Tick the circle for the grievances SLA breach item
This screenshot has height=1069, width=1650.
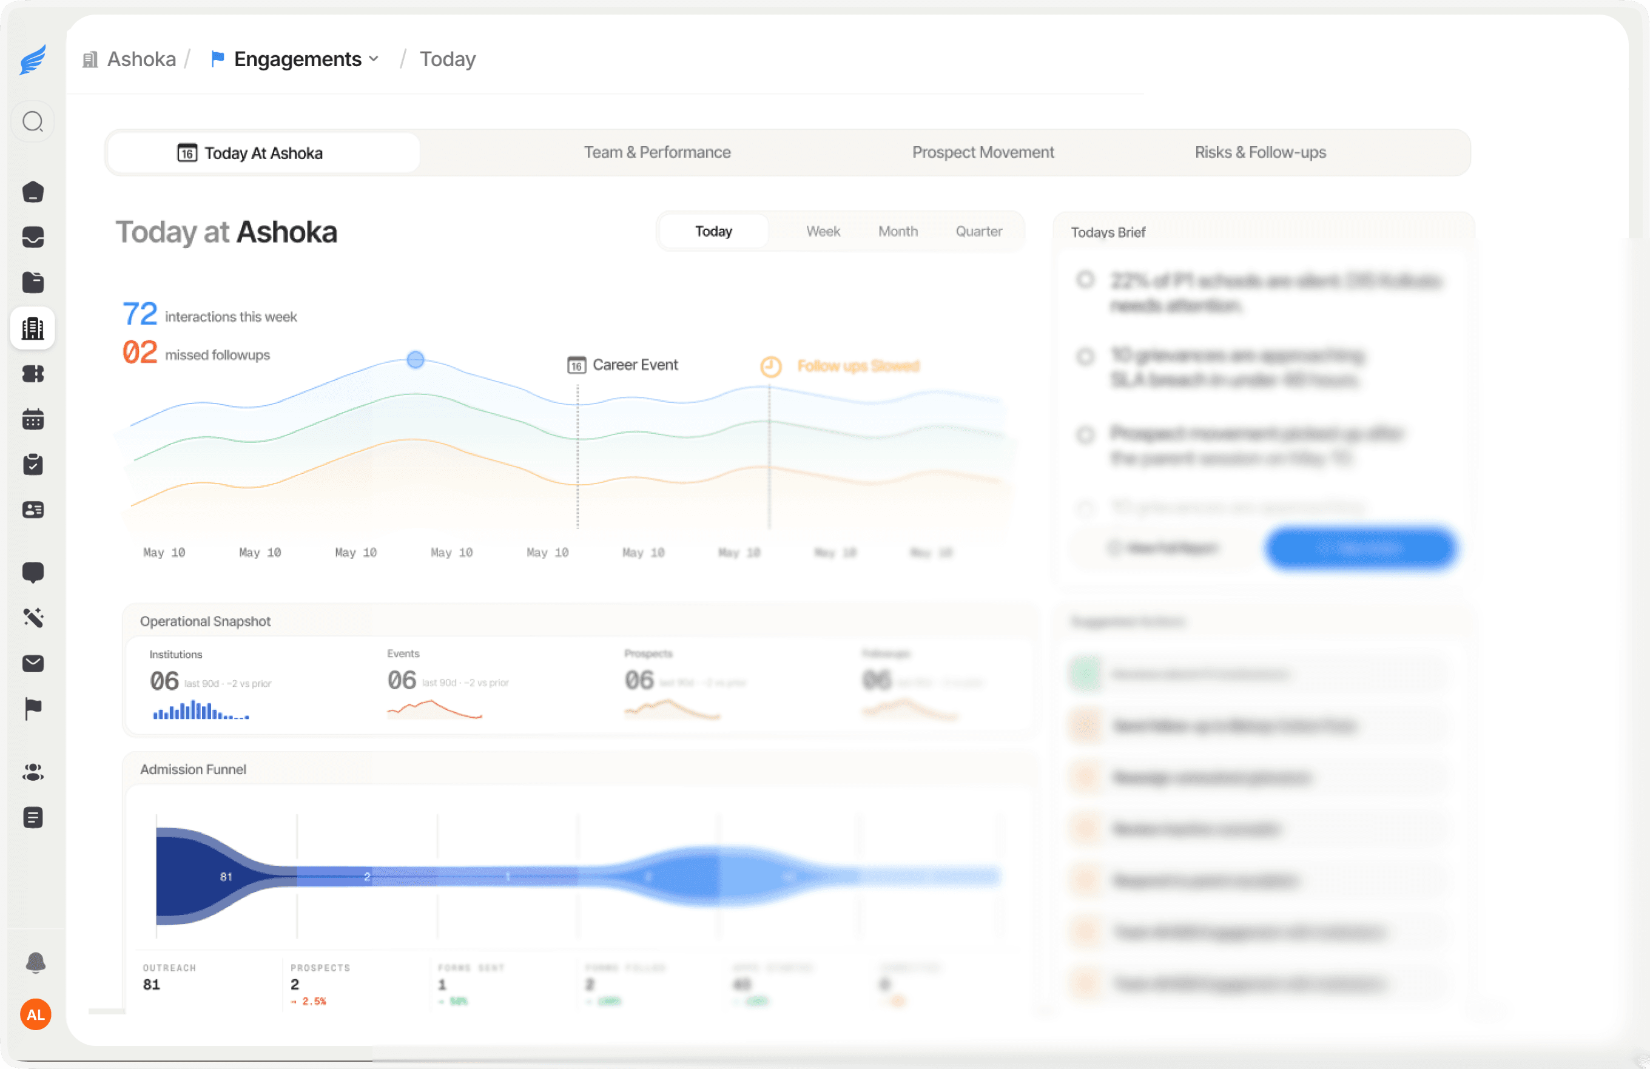1086,356
